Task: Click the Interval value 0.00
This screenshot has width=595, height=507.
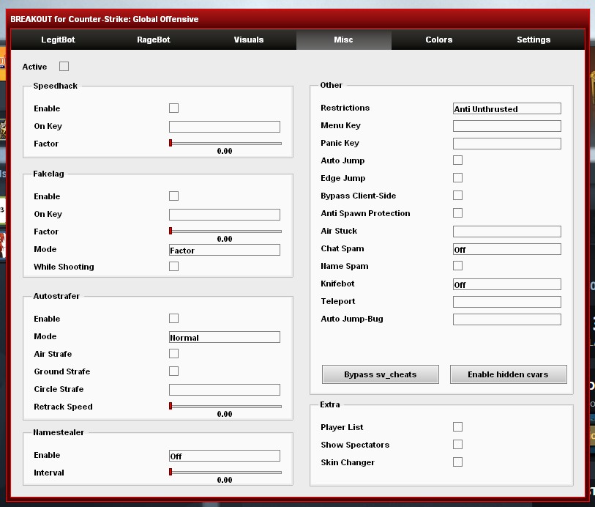Action: click(225, 480)
